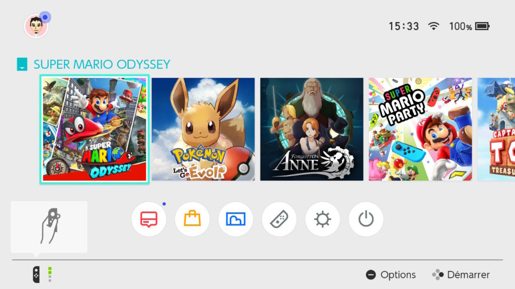Select the Wi-Fi signal indicator
Image resolution: width=515 pixels, height=289 pixels.
pos(434,26)
